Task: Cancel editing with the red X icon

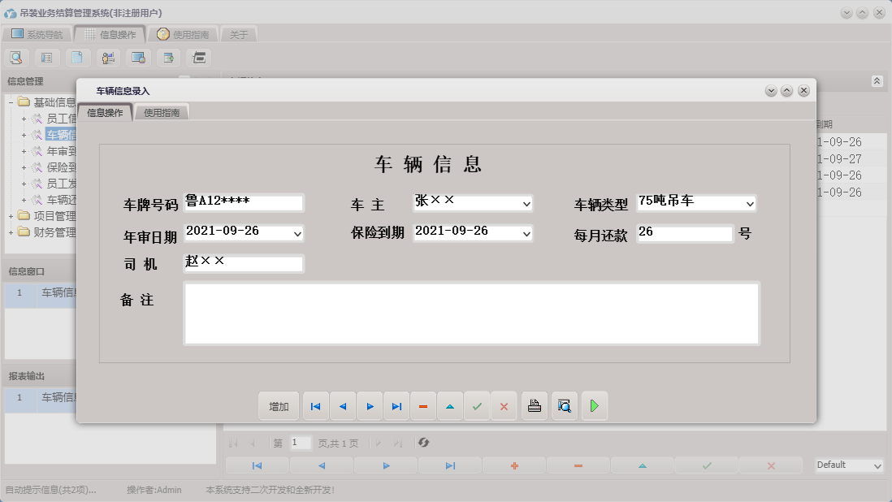Action: (x=504, y=406)
